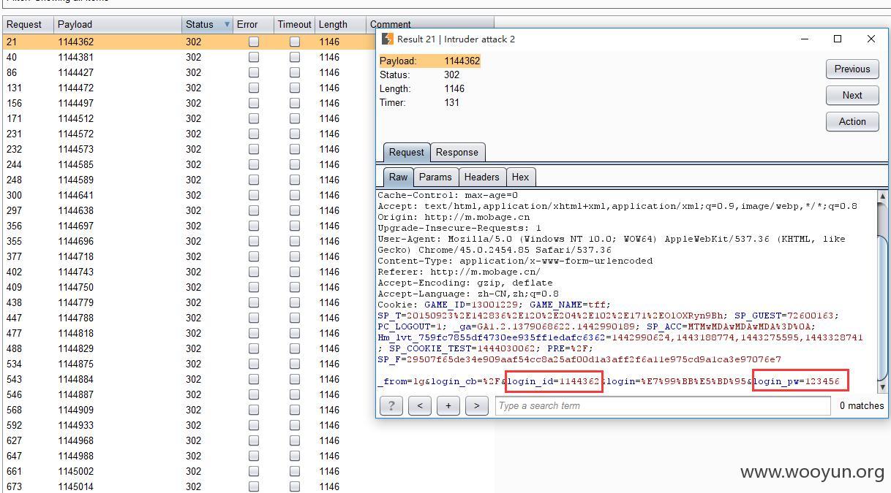Select row with payload 1144381
Screen dimensions: 891x493
(x=189, y=57)
